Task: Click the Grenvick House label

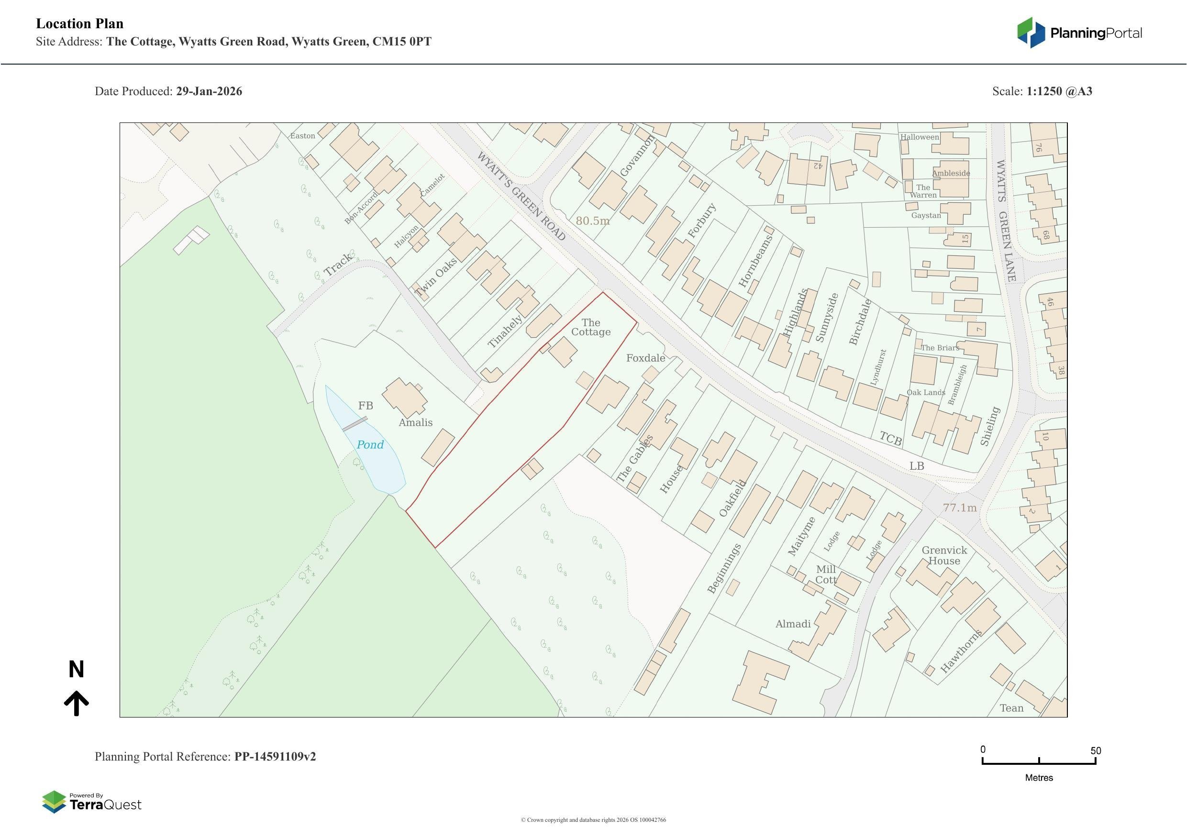Action: 944,555
